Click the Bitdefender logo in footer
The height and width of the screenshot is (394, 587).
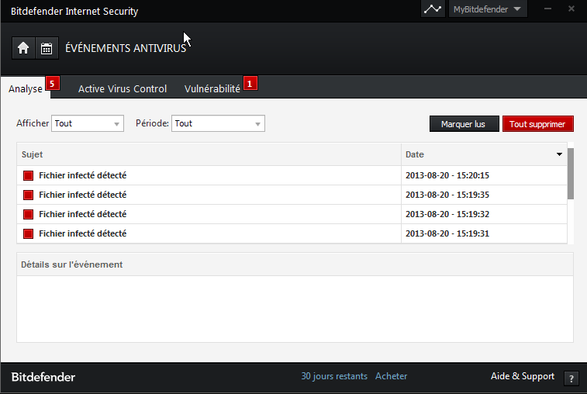pyautogui.click(x=43, y=377)
